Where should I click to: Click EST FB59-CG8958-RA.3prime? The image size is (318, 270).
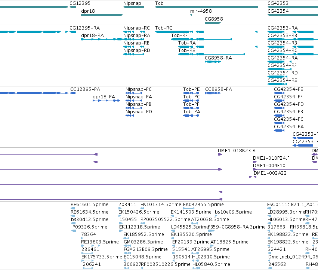[212, 231]
